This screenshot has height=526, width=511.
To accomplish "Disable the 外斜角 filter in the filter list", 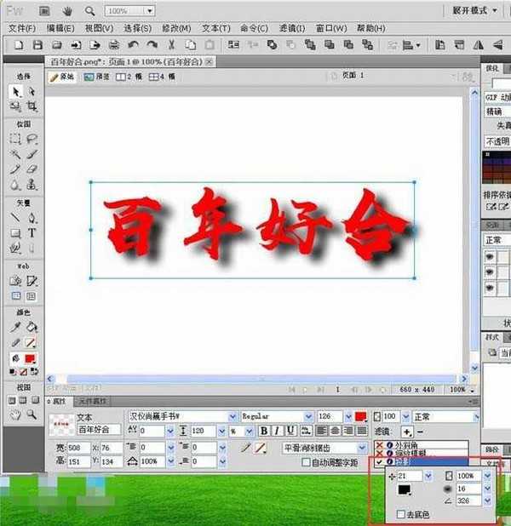I will [379, 444].
